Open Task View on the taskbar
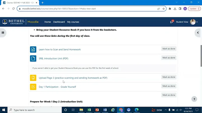 click(x=73, y=110)
